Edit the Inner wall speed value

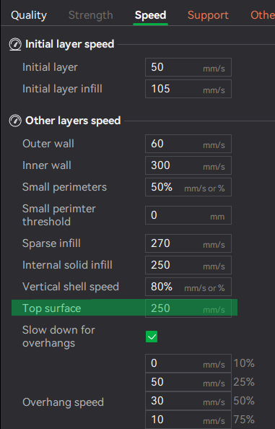(x=188, y=165)
